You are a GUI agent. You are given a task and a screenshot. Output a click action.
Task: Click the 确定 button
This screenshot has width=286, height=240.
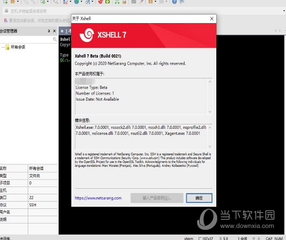[x=199, y=198]
